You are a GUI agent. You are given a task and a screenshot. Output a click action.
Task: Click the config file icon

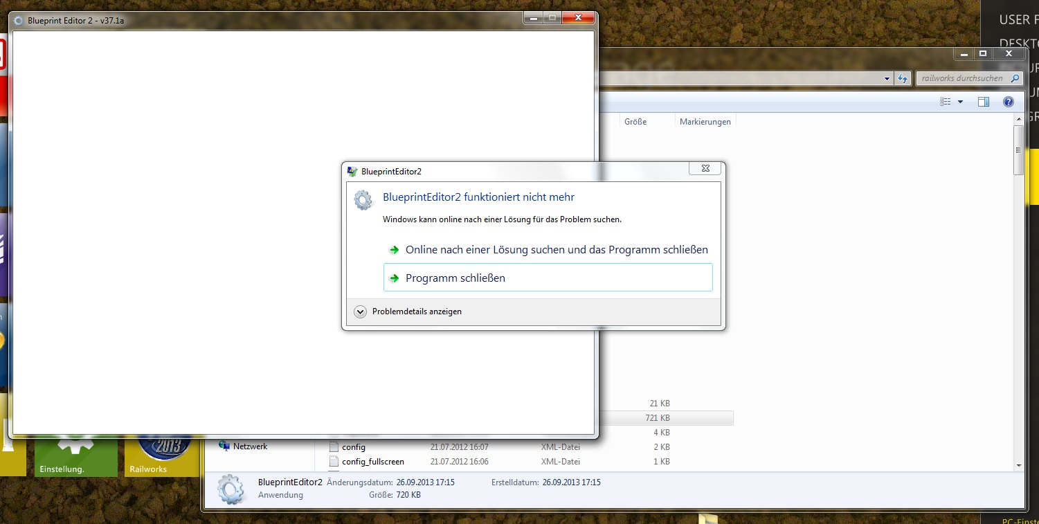(x=334, y=446)
